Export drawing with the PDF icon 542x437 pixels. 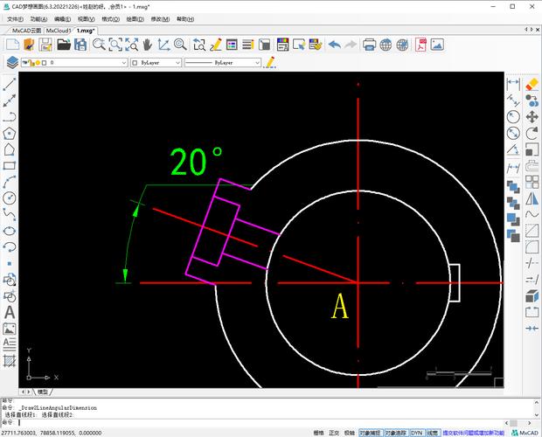point(420,45)
